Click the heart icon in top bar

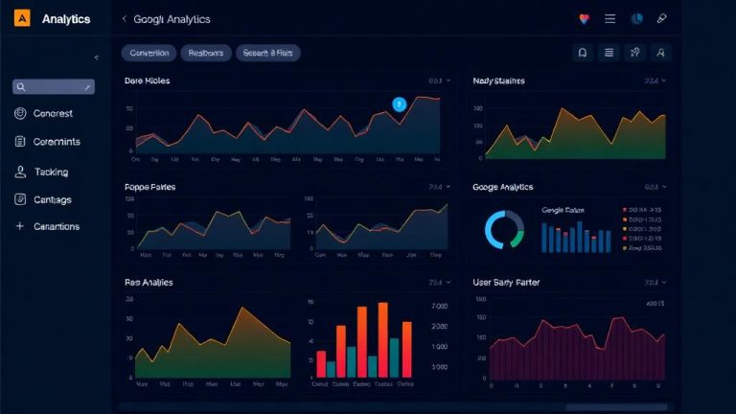point(584,19)
